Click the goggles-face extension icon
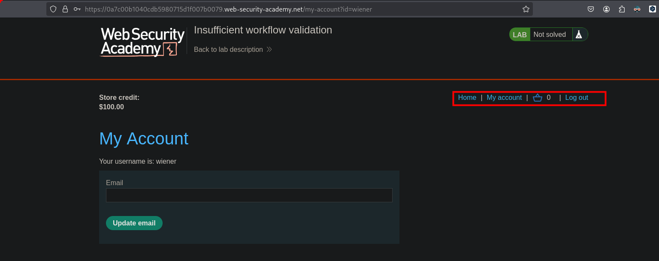Viewport: 659px width, 261px height. (637, 9)
